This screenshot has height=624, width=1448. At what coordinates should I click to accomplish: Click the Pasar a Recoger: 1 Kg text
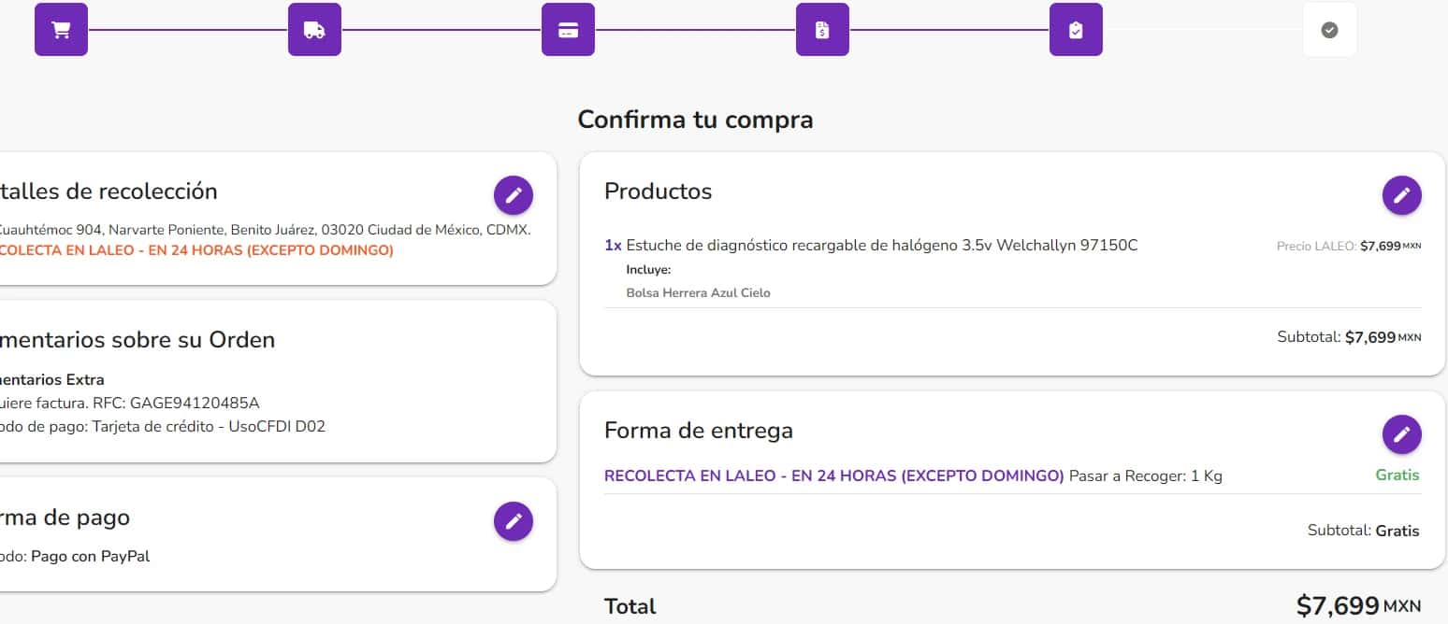point(1145,475)
